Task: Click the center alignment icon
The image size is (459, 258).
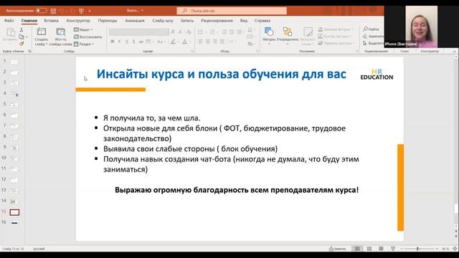Action: click(208, 42)
